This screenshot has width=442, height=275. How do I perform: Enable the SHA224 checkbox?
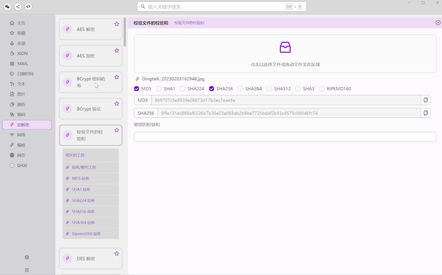(x=183, y=89)
